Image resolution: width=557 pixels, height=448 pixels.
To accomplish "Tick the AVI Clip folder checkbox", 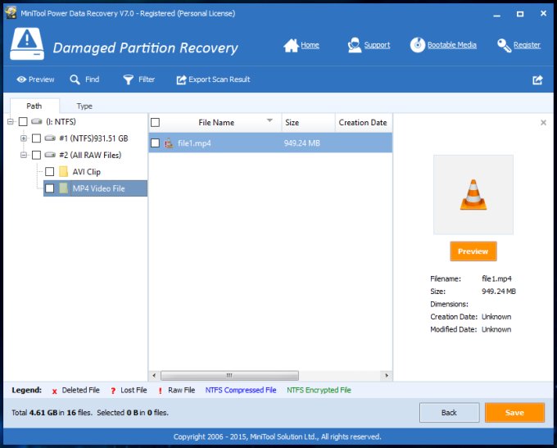I will (x=50, y=172).
